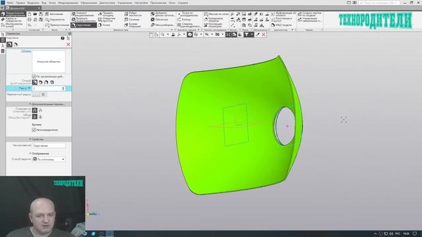Expand the Диагностика ribbon group arrow
The width and height of the screenshot is (422, 237).
click(x=292, y=30)
